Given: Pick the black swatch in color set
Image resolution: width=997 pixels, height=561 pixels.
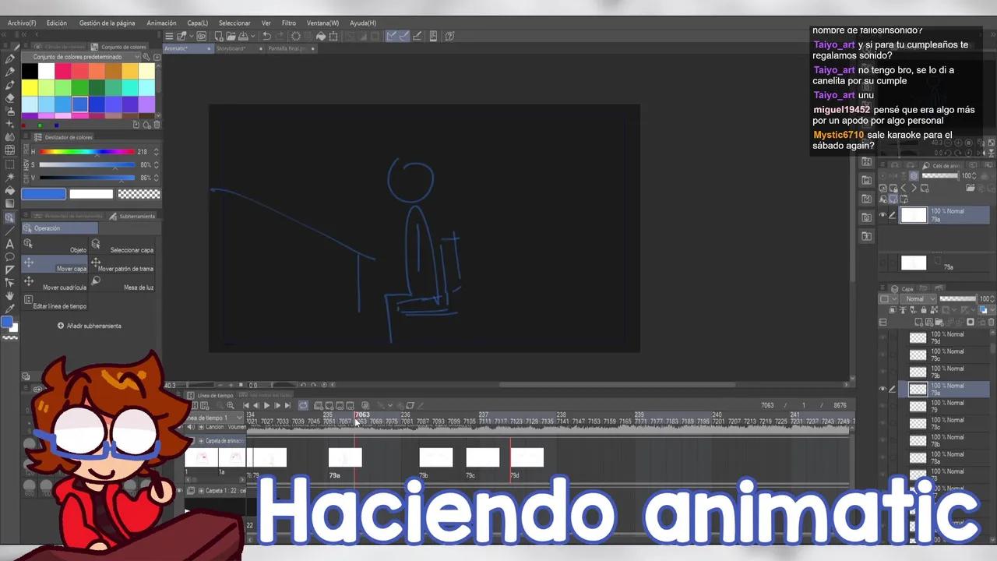Looking at the screenshot, I should point(30,71).
